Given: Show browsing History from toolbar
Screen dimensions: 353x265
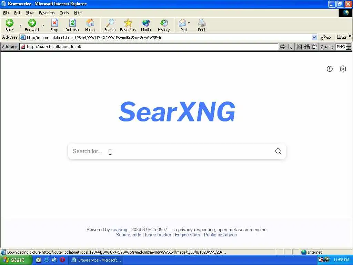Looking at the screenshot, I should pos(164,25).
